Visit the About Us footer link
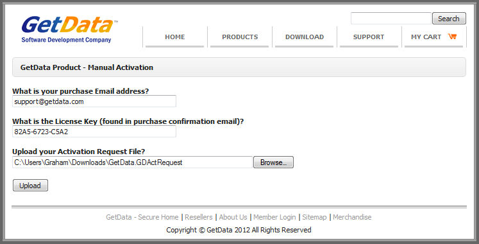The width and height of the screenshot is (479, 244). [233, 217]
